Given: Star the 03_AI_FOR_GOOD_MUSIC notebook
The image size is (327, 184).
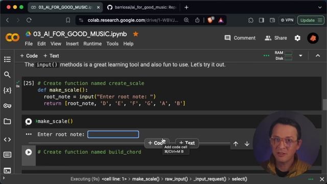Looking at the screenshot, I should coord(136,34).
